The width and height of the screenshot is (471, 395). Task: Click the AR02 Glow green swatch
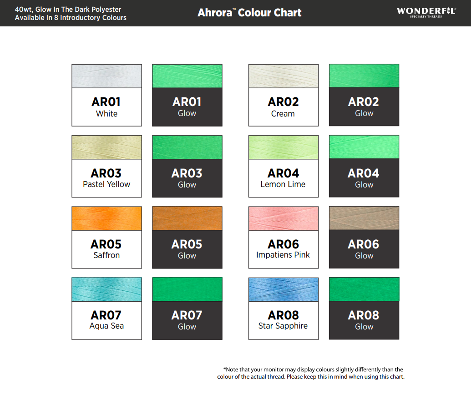(364, 76)
